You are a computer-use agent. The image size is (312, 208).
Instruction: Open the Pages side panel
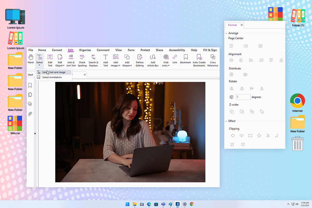(30, 95)
